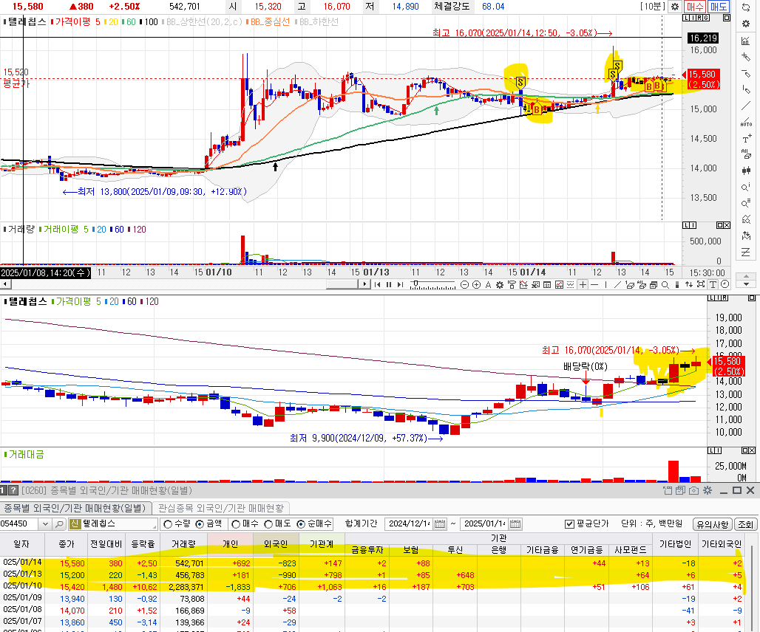Screen dimensions: 760x632
Task: Select the 순매수 radio button
Action: tap(301, 524)
